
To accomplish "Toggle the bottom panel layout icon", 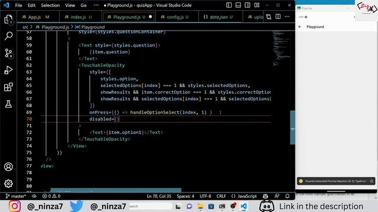I will [x=238, y=5].
